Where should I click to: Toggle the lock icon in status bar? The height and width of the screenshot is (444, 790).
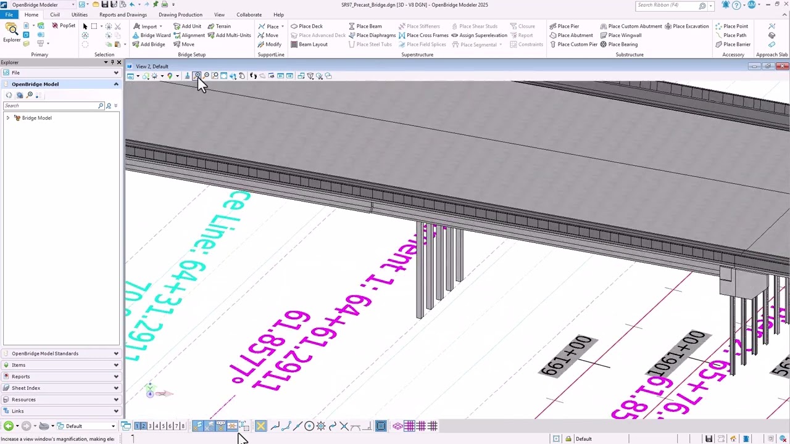pos(568,439)
